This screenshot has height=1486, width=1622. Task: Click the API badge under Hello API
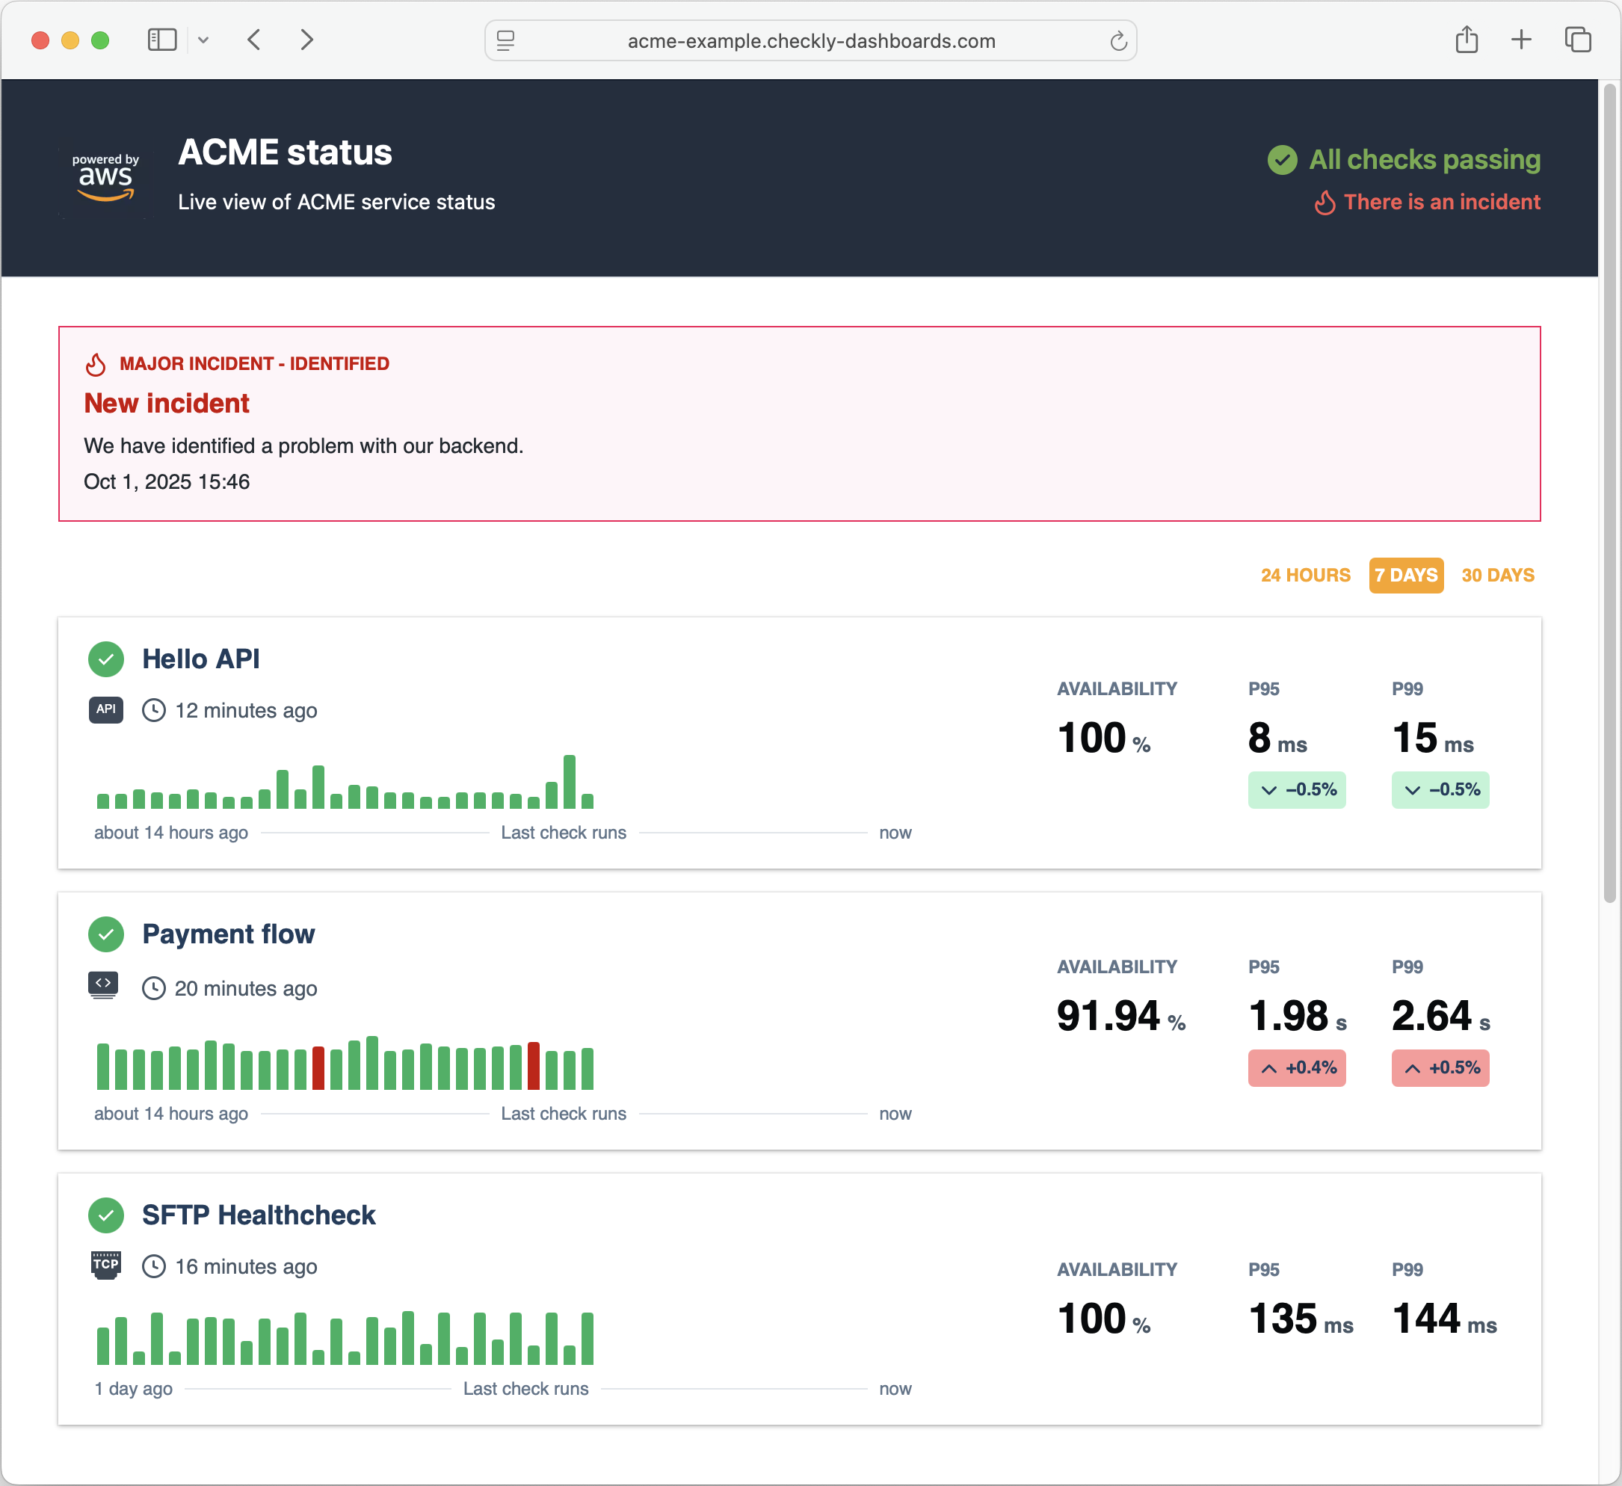point(105,709)
